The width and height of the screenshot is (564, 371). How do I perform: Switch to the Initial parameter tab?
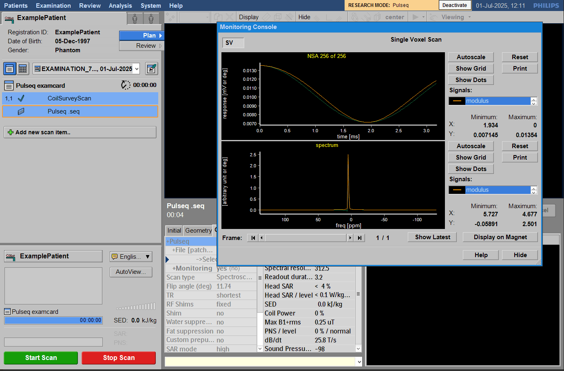point(174,231)
